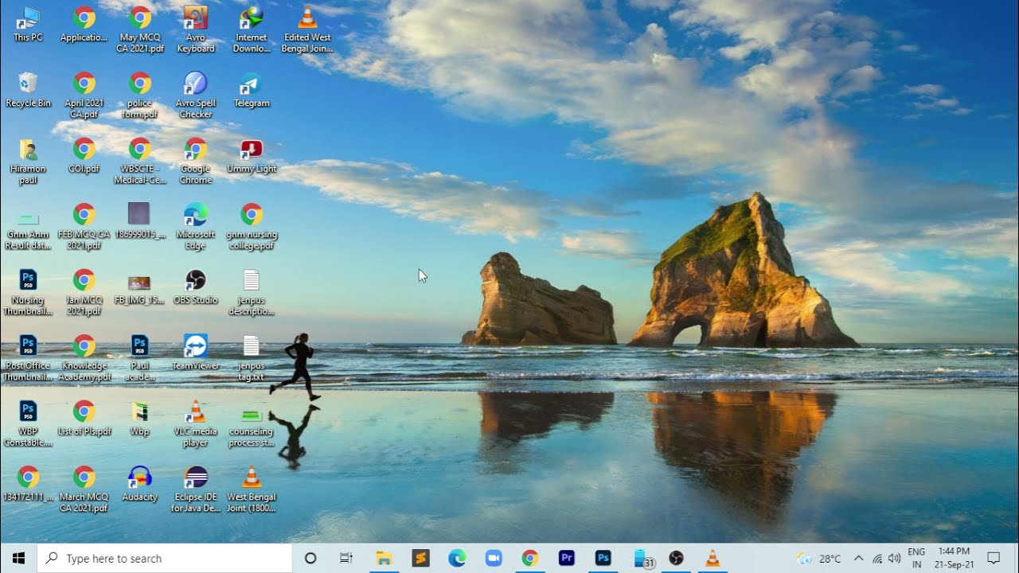Launch Audacity from desktop
1019x573 pixels.
tap(140, 484)
